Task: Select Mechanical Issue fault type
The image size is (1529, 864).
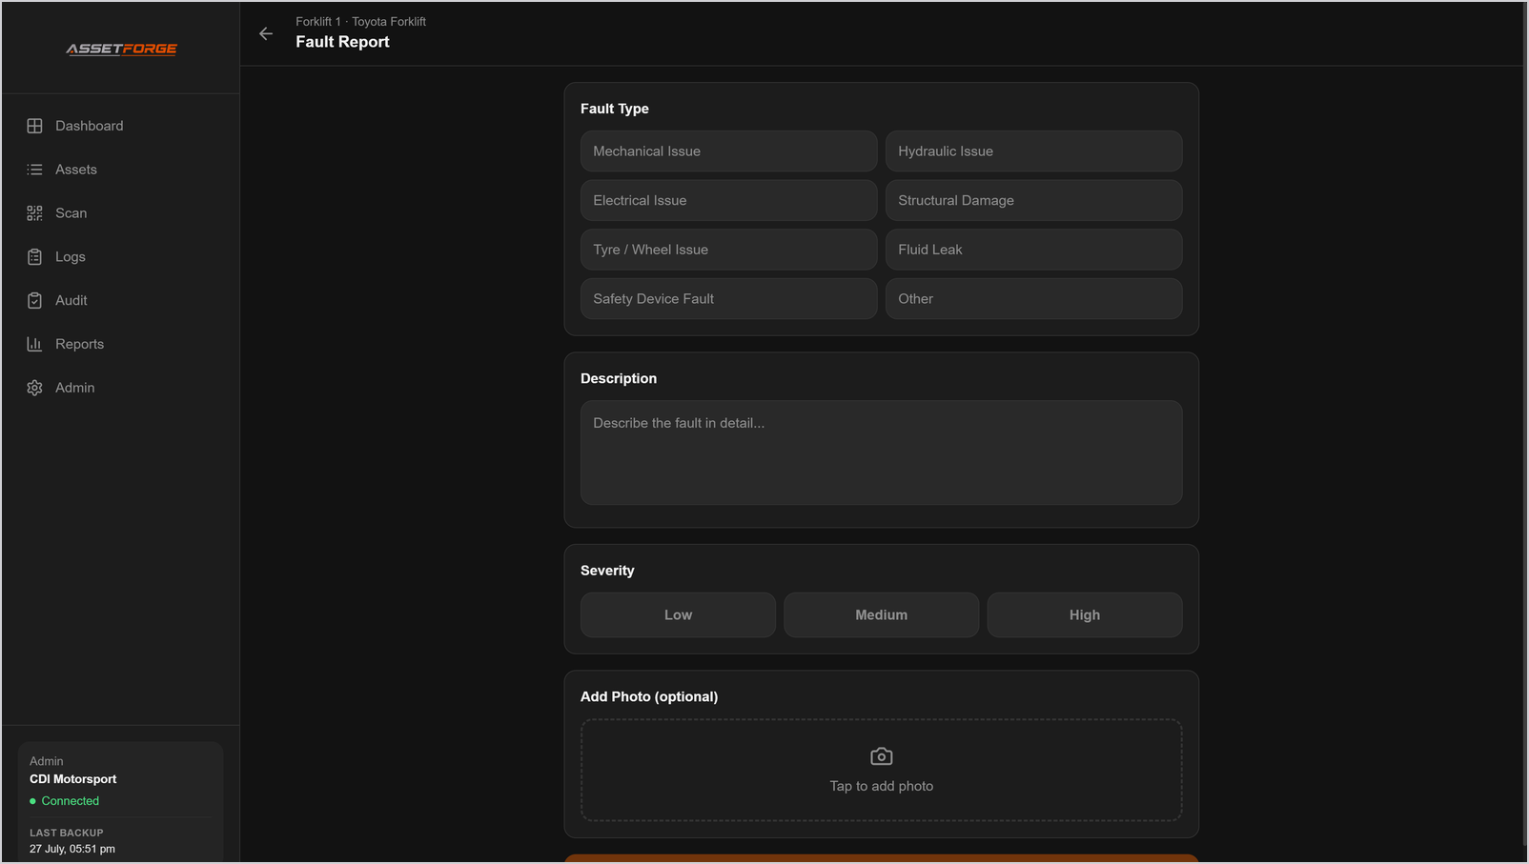Action: pos(729,151)
